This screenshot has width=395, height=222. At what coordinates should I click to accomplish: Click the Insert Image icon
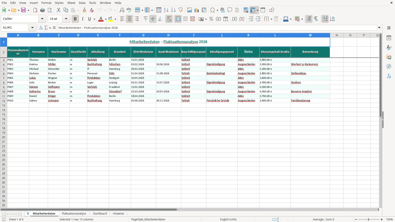point(190,10)
